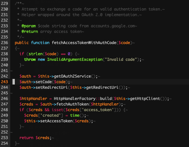Click the 'access_token' string key

pos(98,110)
